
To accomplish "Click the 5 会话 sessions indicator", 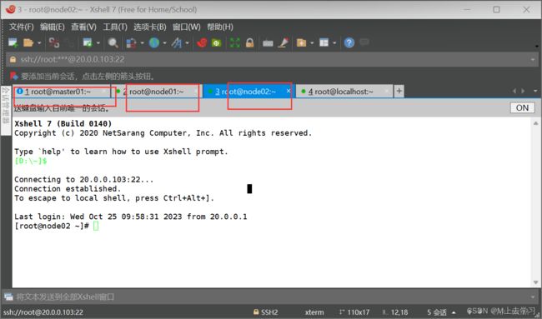I will (x=437, y=312).
